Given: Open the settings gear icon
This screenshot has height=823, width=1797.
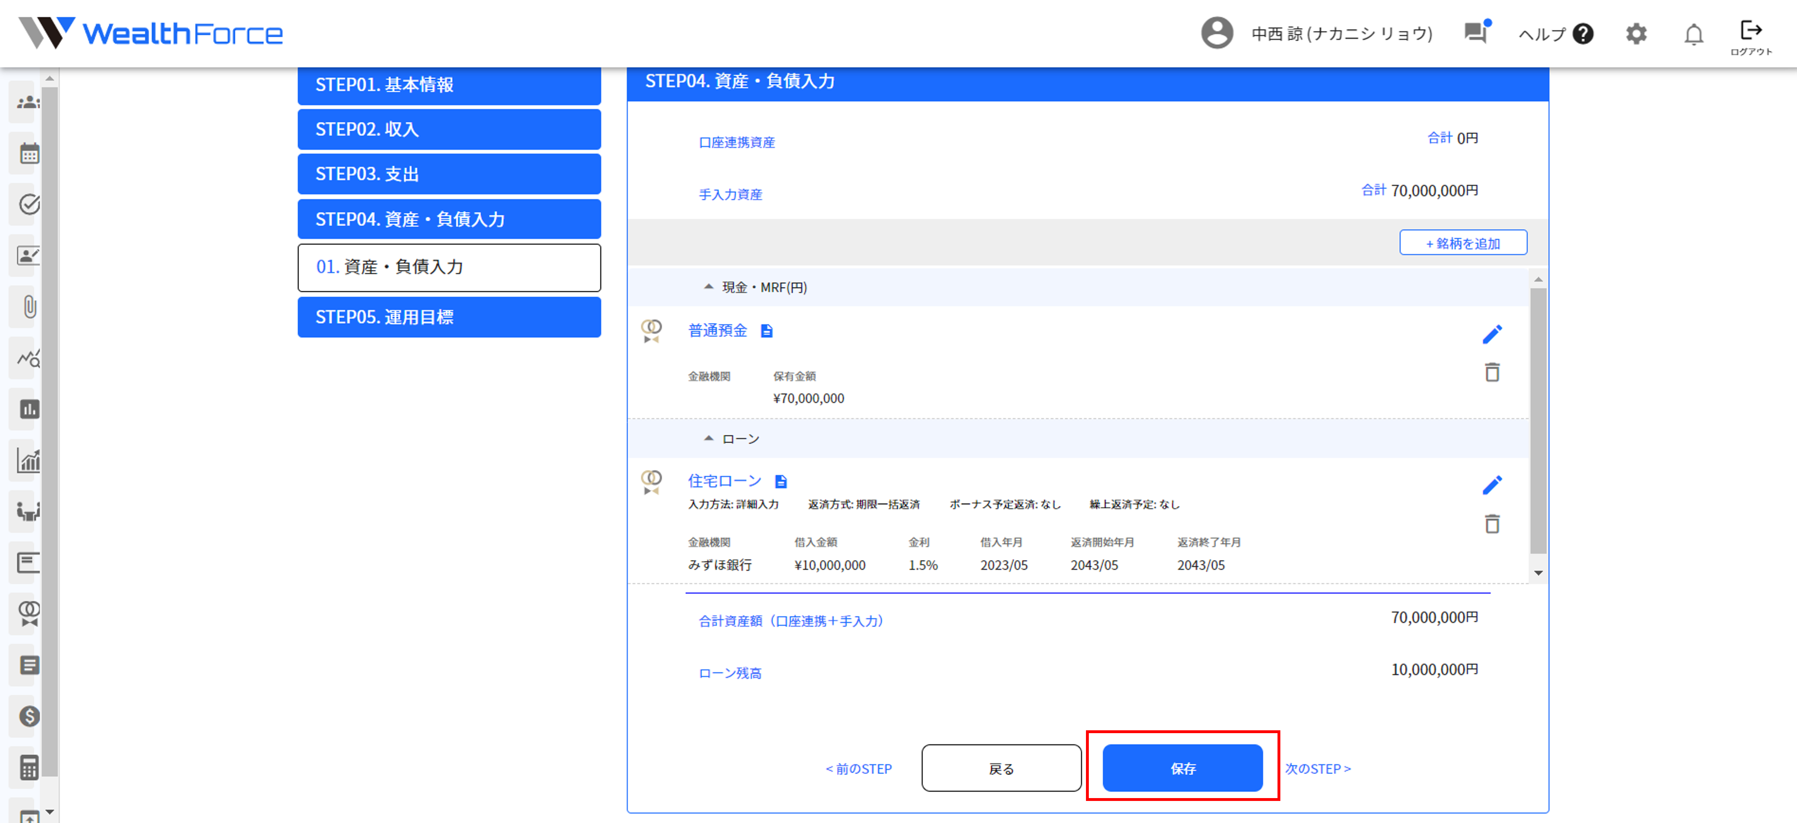Looking at the screenshot, I should pyautogui.click(x=1636, y=33).
